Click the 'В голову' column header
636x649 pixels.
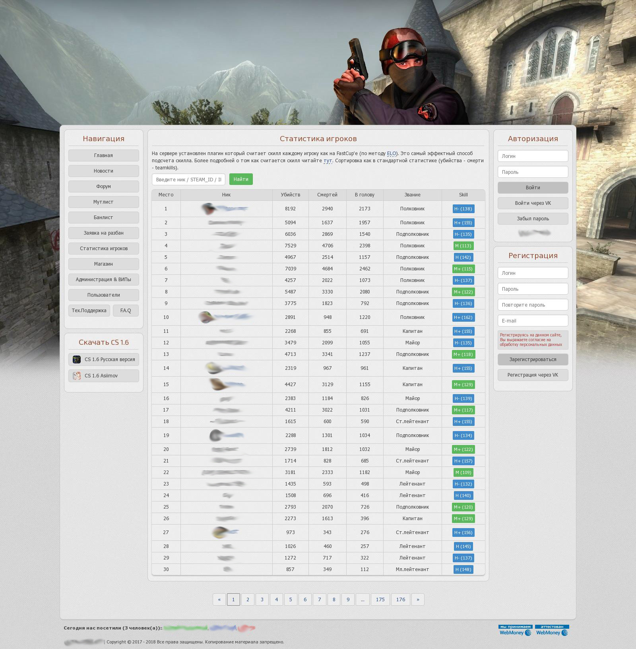pos(365,195)
